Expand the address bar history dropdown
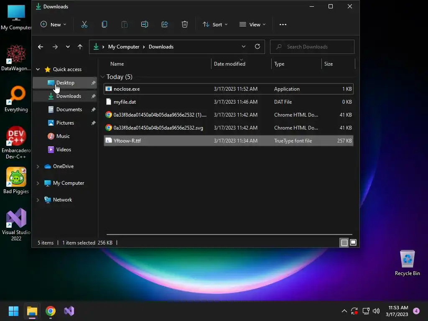 pos(244,46)
